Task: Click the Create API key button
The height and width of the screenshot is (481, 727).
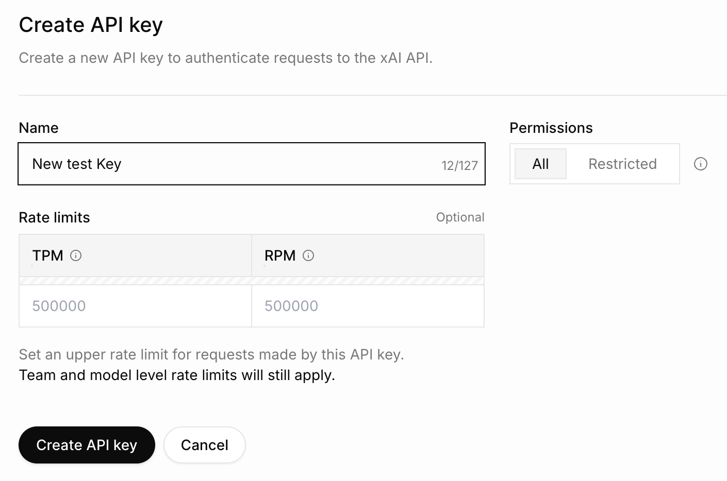Action: [x=87, y=444]
